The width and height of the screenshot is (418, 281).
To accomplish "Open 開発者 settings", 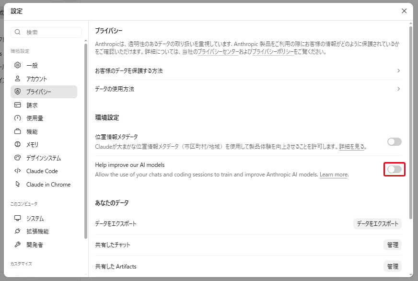I will [x=44, y=245].
